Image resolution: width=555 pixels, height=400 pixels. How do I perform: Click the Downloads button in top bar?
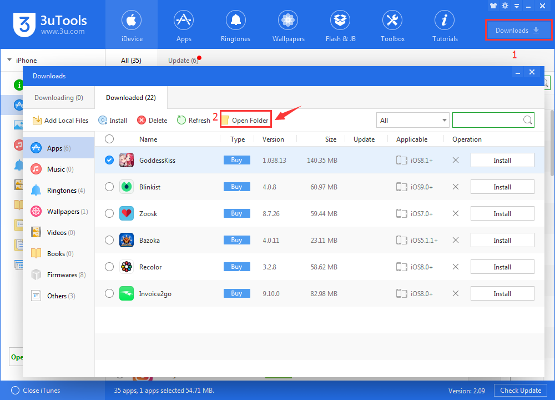click(518, 30)
